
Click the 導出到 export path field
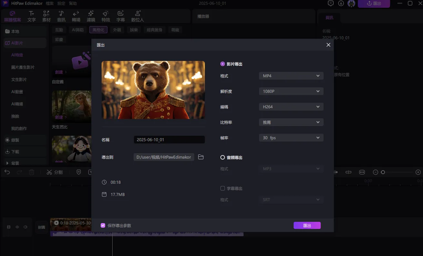coord(164,157)
